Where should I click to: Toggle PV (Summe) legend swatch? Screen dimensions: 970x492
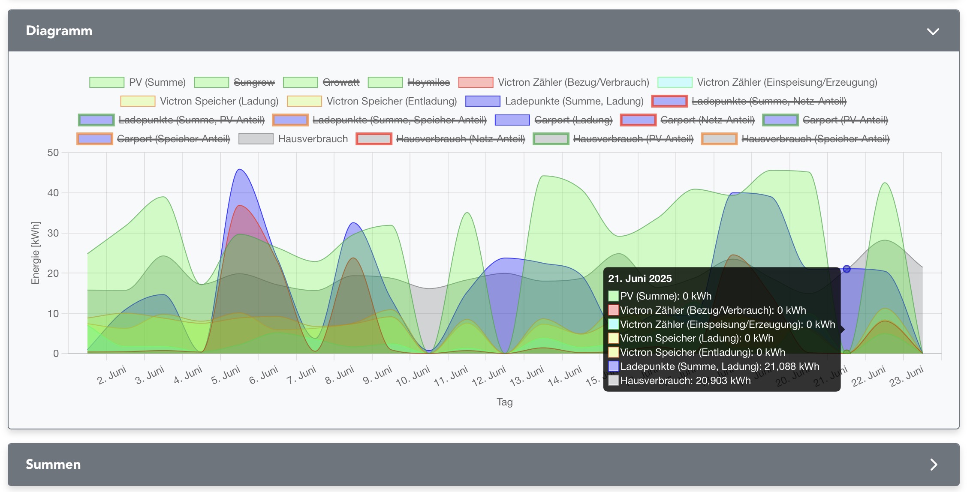[107, 82]
